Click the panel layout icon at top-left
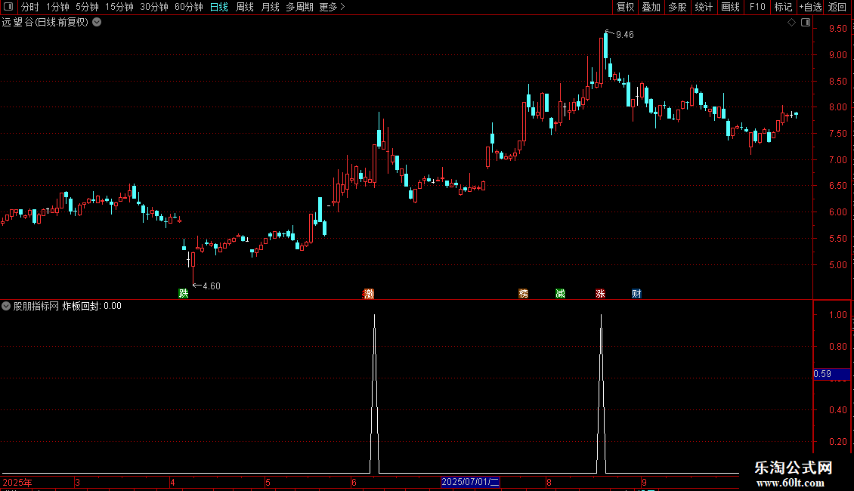 point(8,7)
